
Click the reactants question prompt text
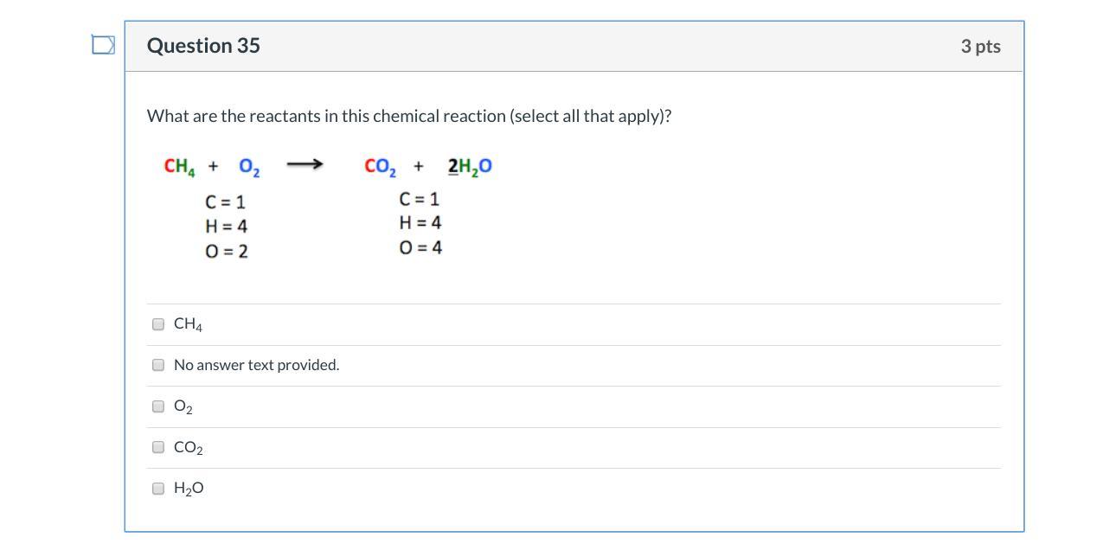409,116
